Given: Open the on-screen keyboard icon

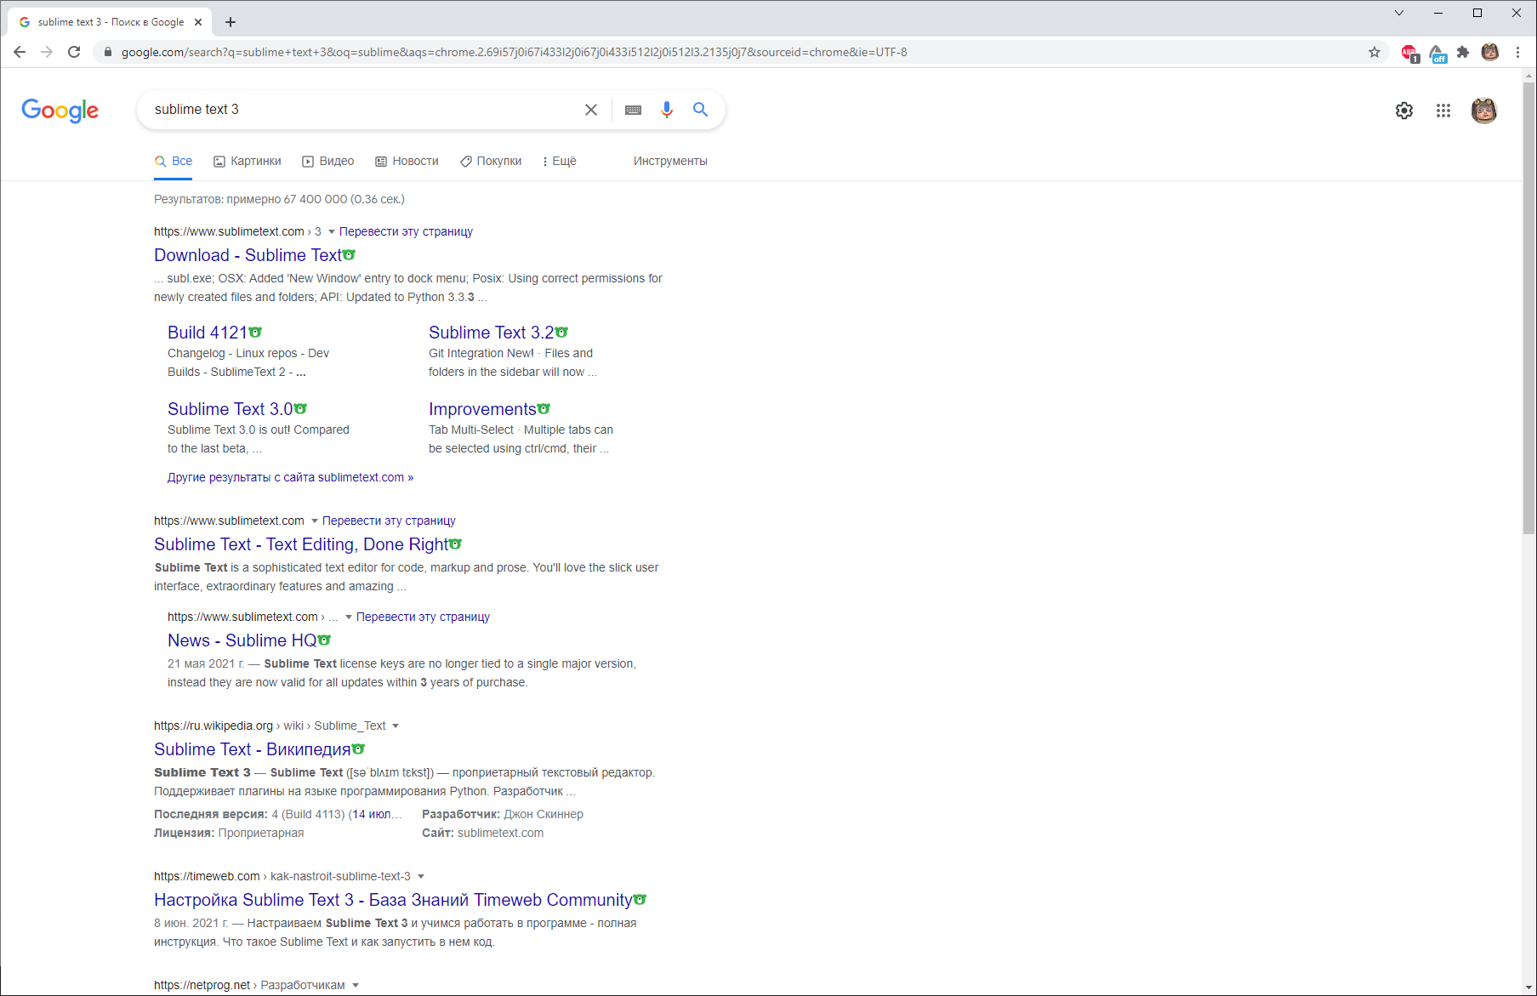Looking at the screenshot, I should pyautogui.click(x=633, y=110).
